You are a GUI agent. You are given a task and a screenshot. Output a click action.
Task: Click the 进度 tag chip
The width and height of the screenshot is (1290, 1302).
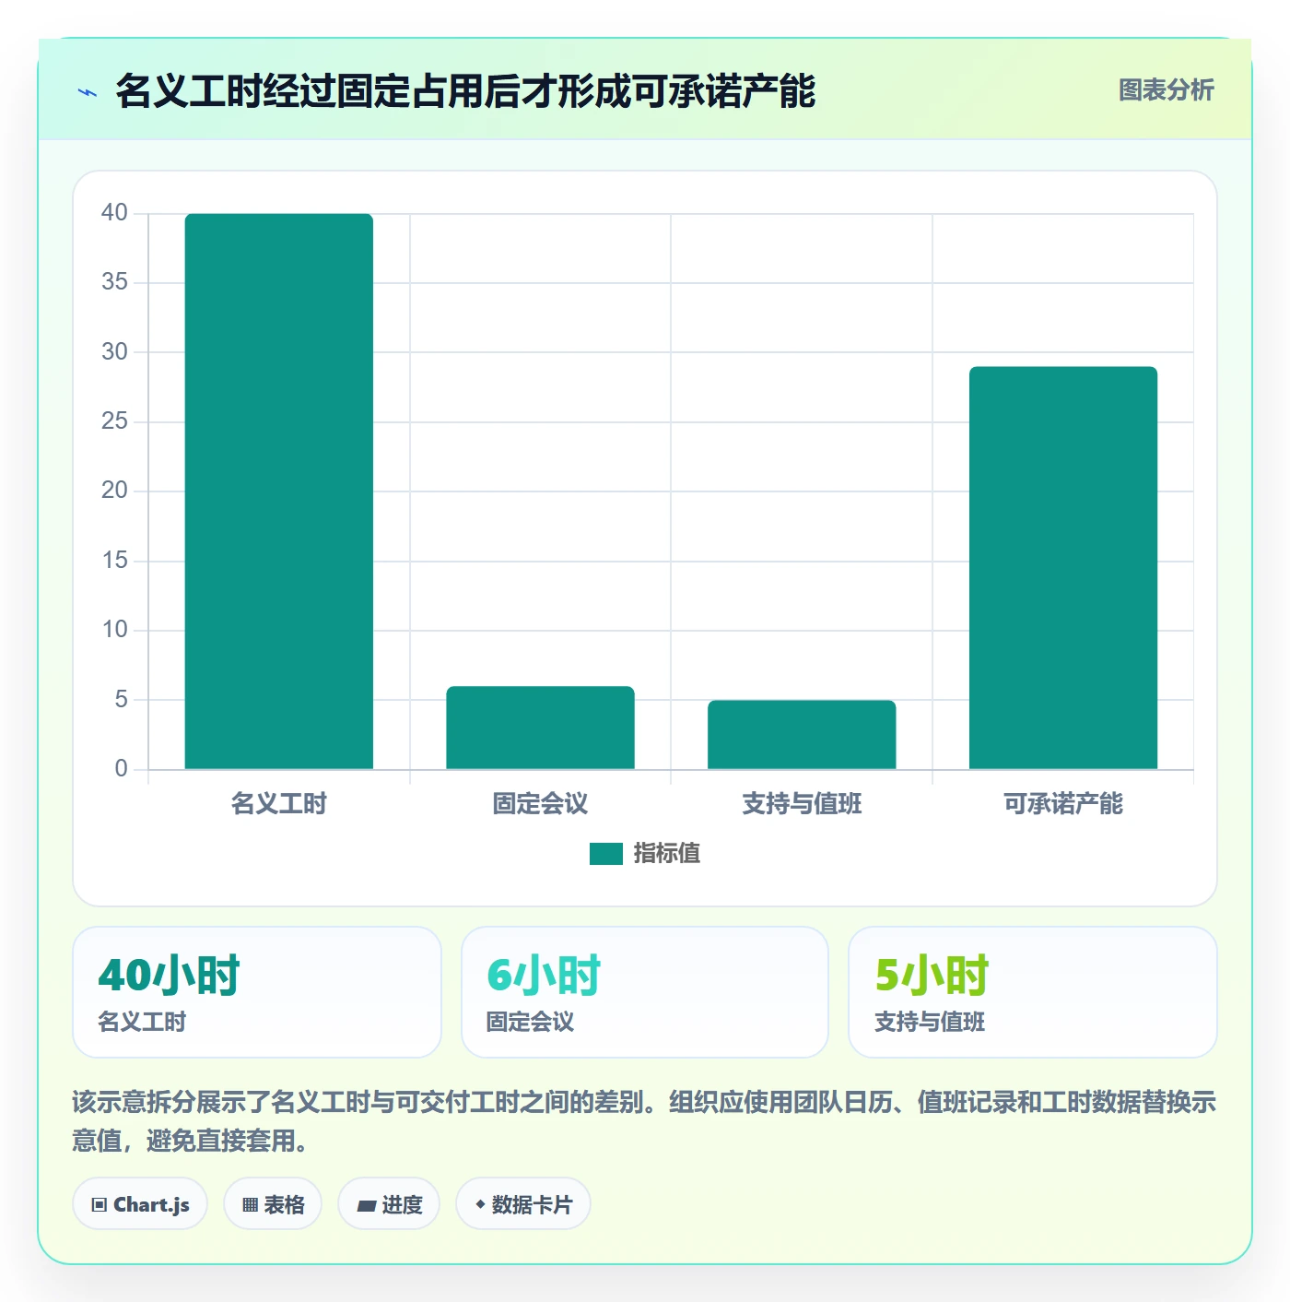coord(389,1204)
